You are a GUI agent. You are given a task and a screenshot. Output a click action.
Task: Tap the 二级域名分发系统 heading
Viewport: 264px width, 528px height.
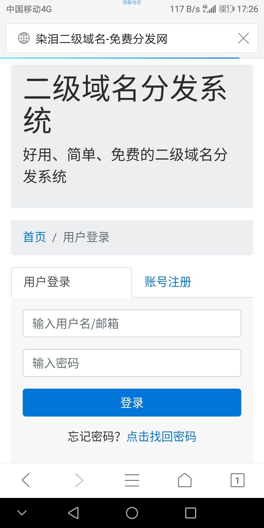coord(125,104)
